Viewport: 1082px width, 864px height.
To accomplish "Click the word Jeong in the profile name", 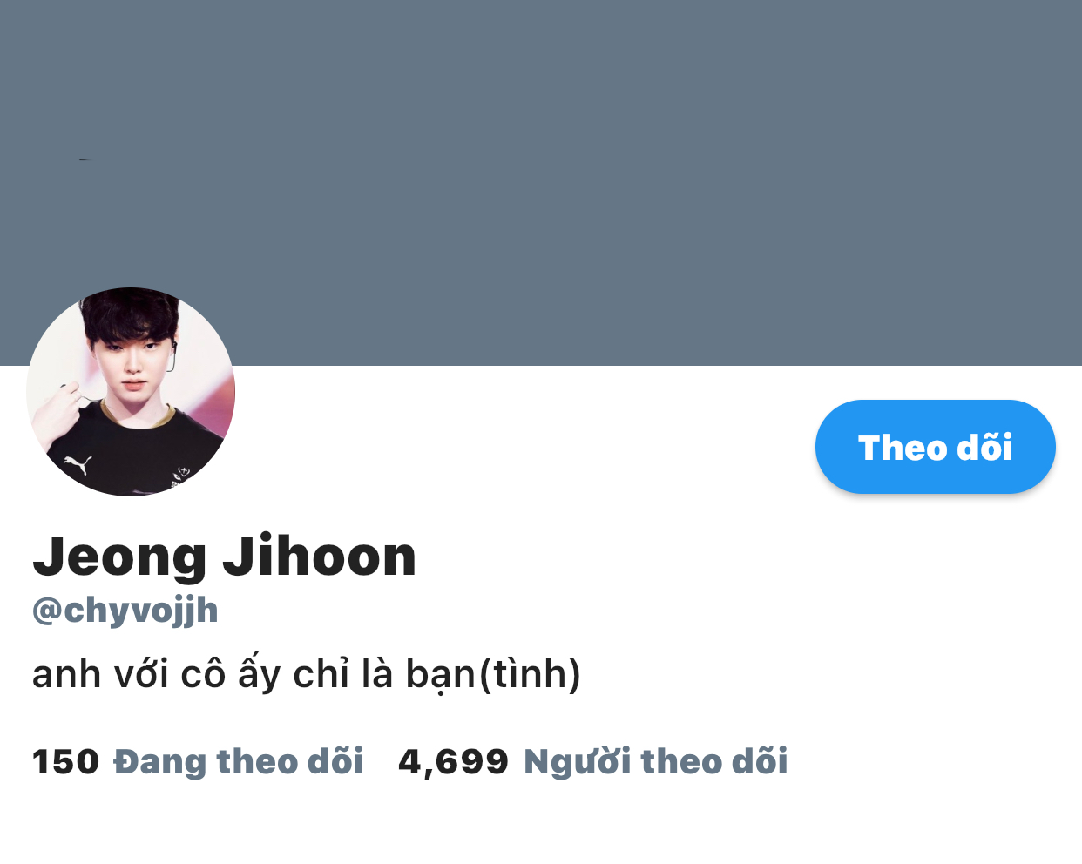I will 120,557.
